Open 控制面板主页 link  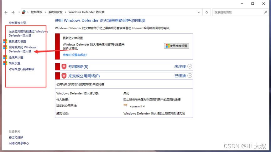pos(17,23)
